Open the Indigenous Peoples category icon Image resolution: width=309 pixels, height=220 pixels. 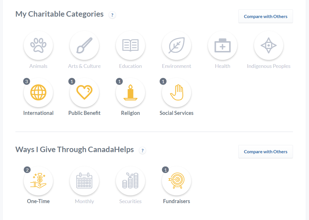[269, 45]
